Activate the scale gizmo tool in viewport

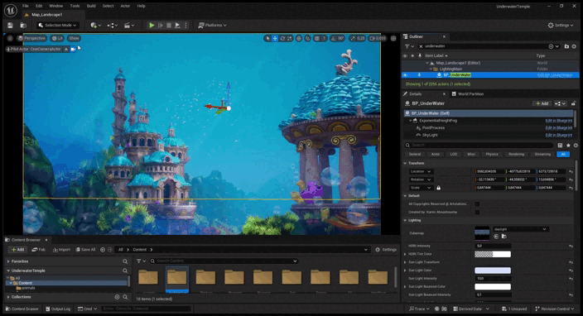coord(290,38)
